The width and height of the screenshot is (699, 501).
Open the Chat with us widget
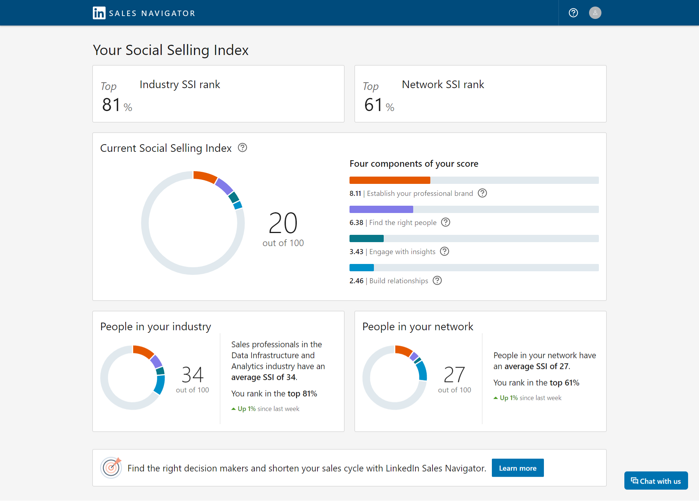point(656,481)
